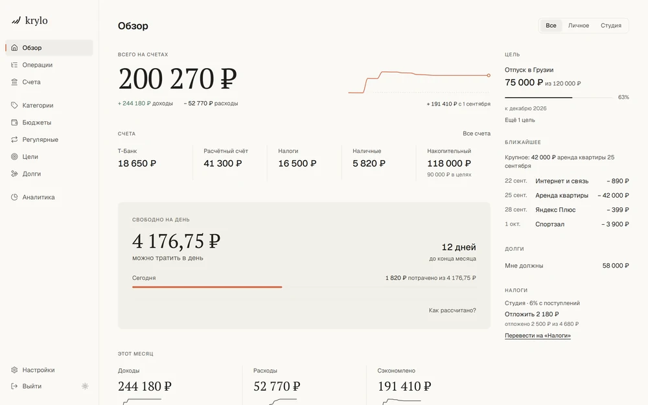
Task: Open the Аналитика pie chart icon
Action: pyautogui.click(x=14, y=197)
